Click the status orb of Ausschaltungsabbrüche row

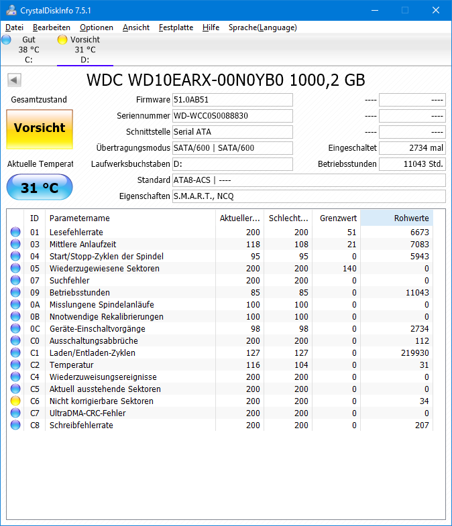15,341
